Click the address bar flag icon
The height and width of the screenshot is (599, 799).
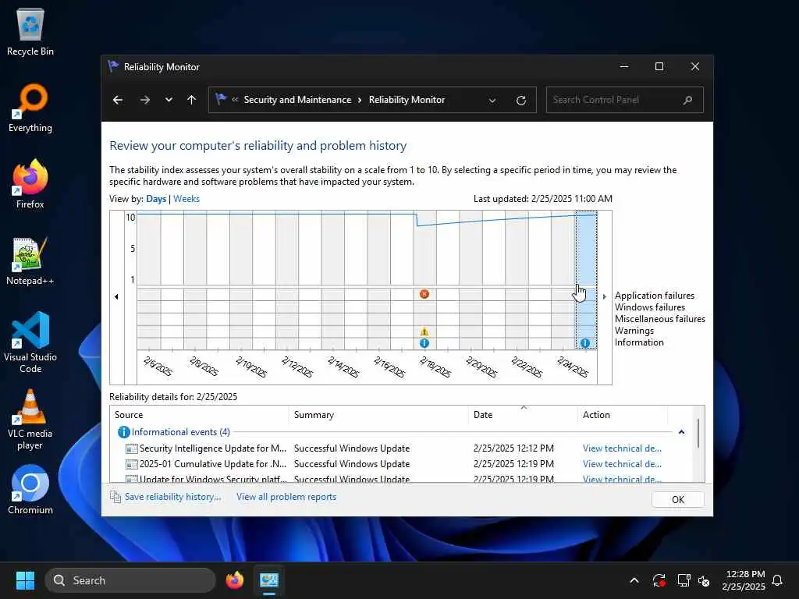pyautogui.click(x=221, y=99)
